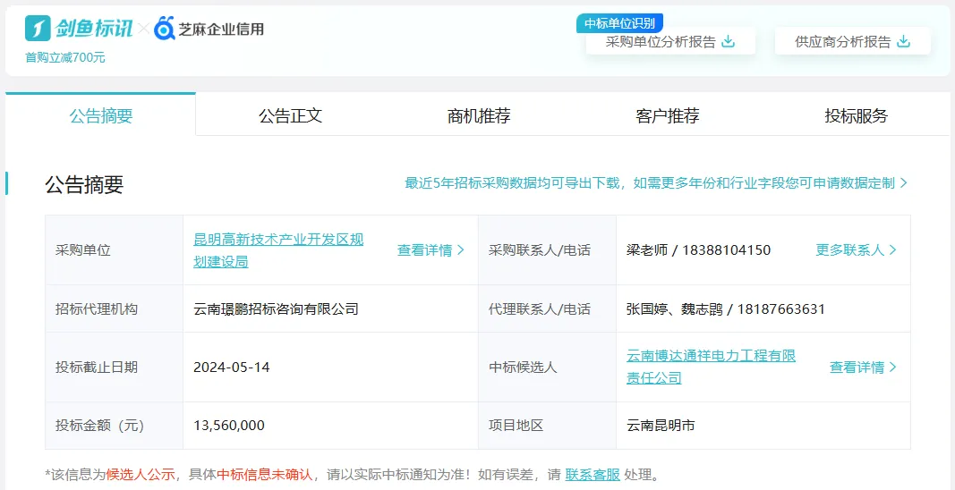Select the 公告摘要 tab
This screenshot has width=955, height=490.
click(101, 115)
